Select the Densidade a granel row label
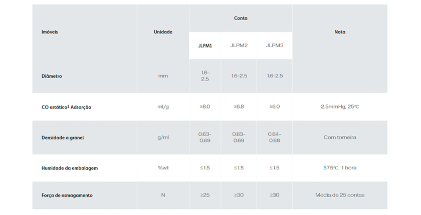Image resolution: width=421 pixels, height=215 pixels. coord(62,137)
